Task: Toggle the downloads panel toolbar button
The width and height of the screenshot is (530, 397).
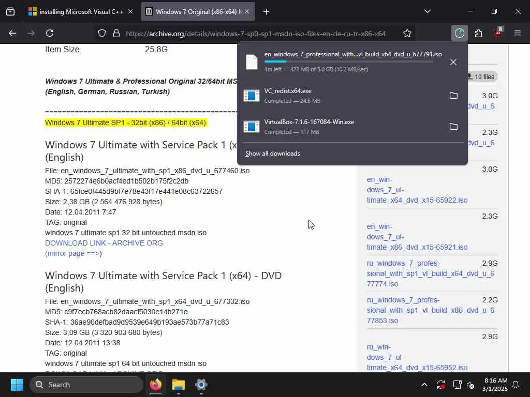Action: click(x=460, y=33)
